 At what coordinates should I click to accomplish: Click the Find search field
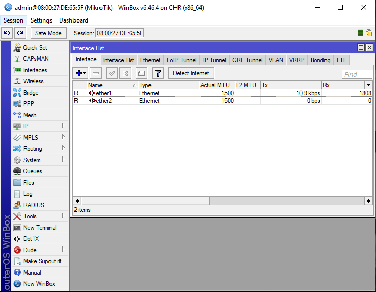pos(357,74)
